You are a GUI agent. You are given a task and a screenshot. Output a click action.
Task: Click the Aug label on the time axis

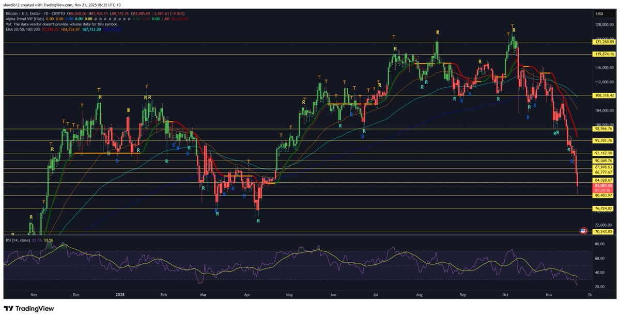tap(419, 295)
